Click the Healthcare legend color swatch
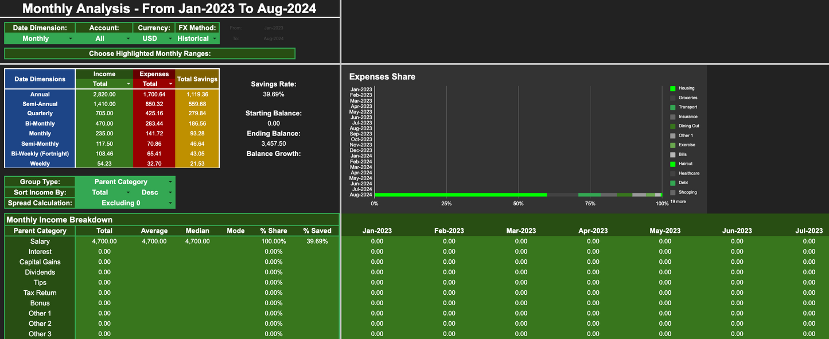 [672, 174]
